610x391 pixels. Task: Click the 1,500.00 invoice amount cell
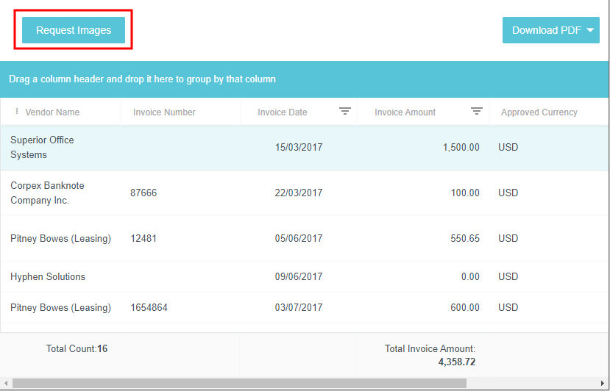461,147
